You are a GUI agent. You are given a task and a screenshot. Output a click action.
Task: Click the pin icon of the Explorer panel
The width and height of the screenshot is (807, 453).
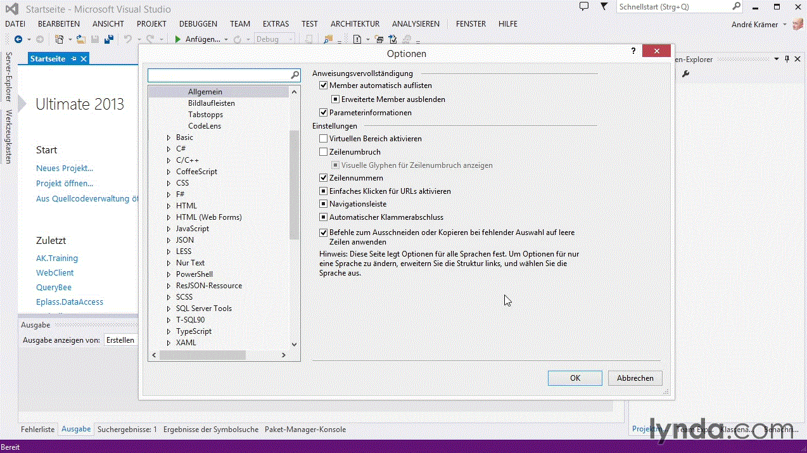coord(787,59)
